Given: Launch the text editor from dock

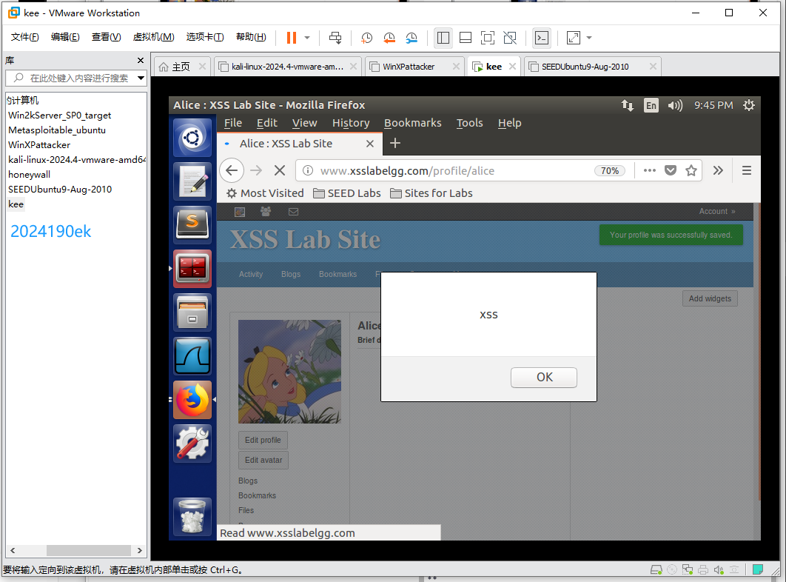Looking at the screenshot, I should tap(192, 181).
